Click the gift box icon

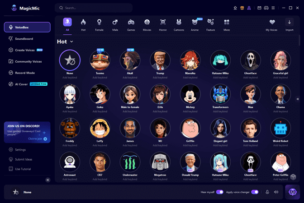click(x=242, y=8)
